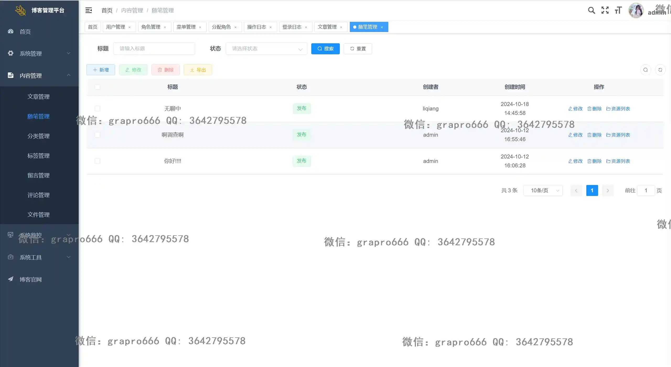Open the font size setting icon

pos(618,10)
